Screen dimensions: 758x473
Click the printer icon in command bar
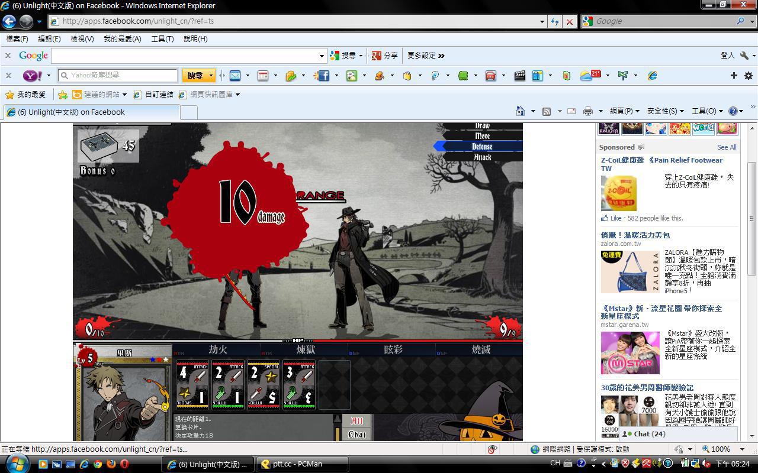587,111
